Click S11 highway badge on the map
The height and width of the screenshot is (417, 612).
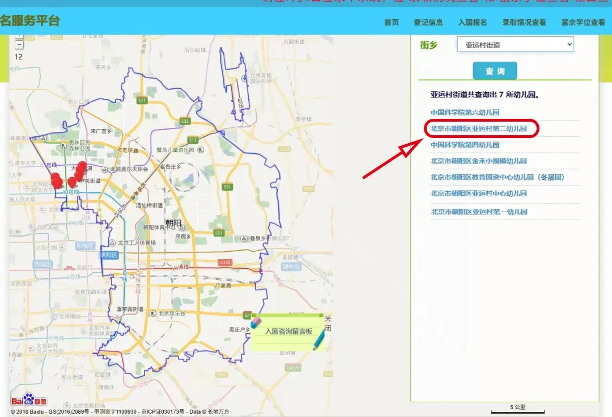click(142, 100)
